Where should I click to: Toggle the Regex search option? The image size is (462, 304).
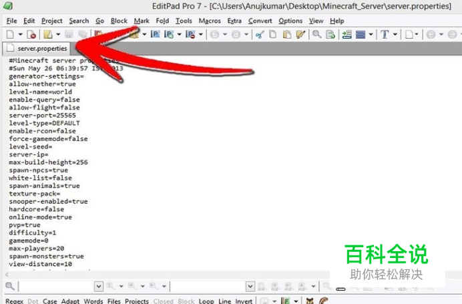[14, 301]
